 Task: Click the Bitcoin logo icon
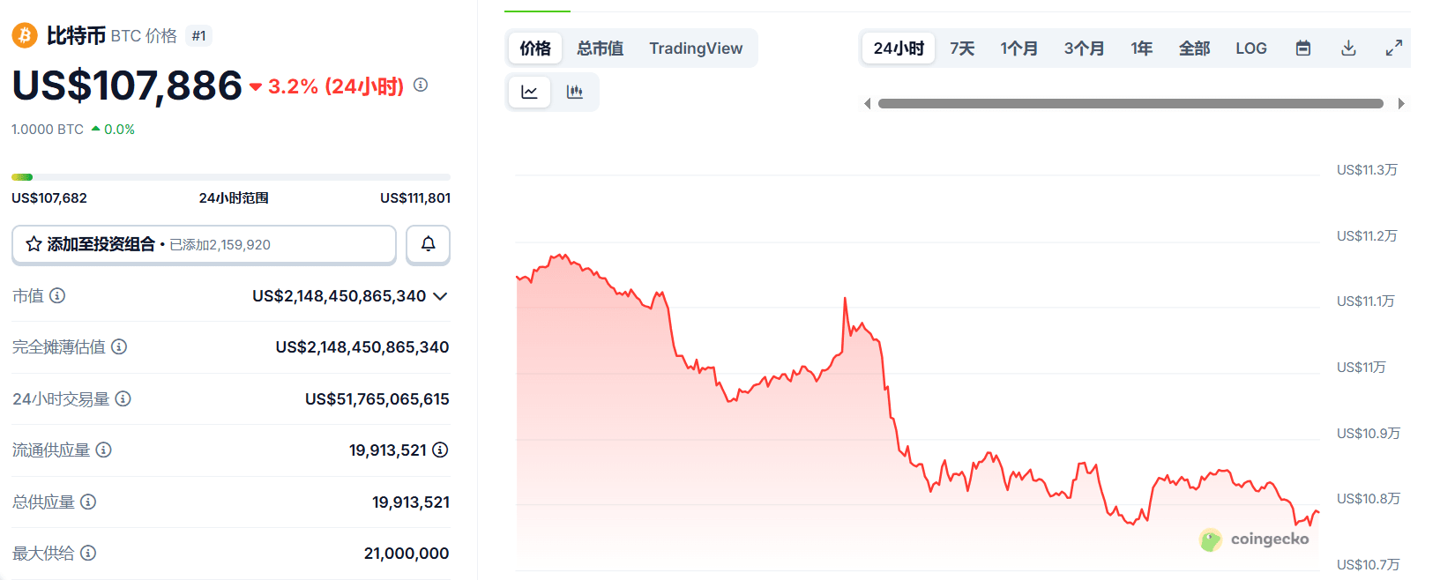pyautogui.click(x=24, y=35)
